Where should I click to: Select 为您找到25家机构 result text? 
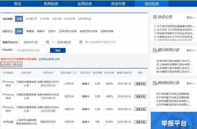(x=11, y=65)
